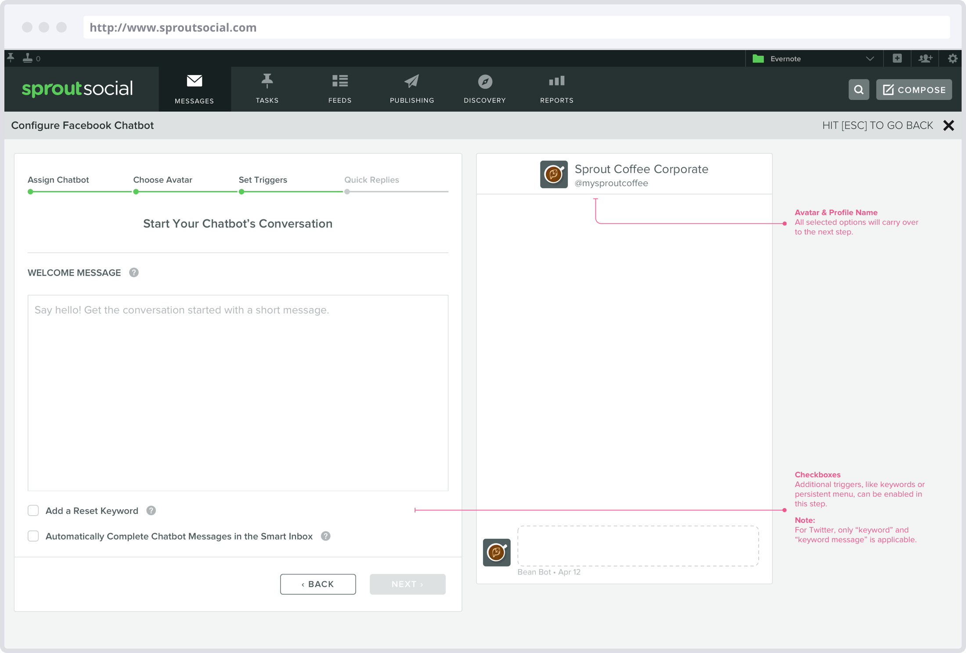Click the Quick Replies progress dot

347,192
